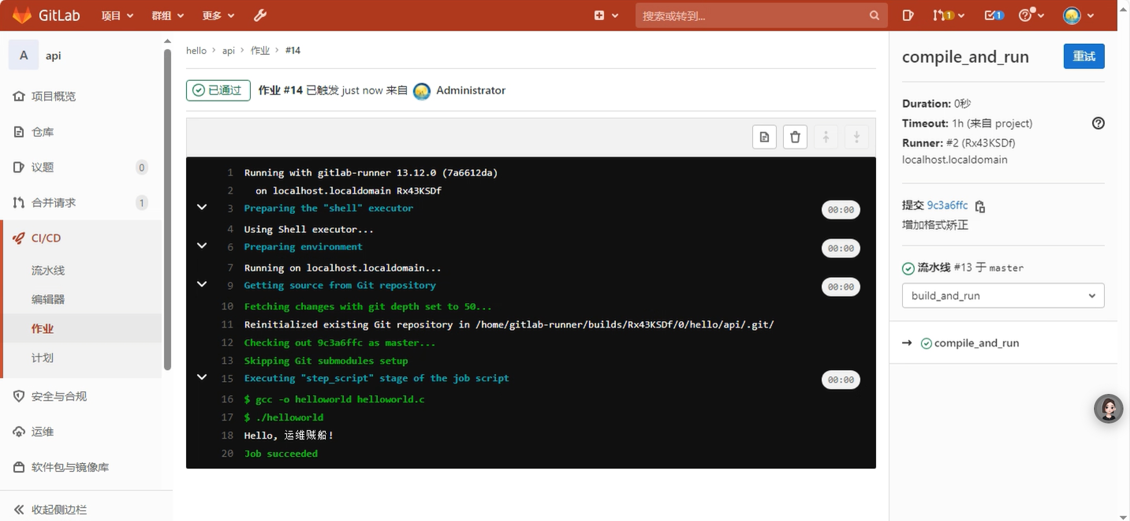The width and height of the screenshot is (1130, 521).
Task: Click the blue 重试 retry button
Action: [x=1083, y=57]
